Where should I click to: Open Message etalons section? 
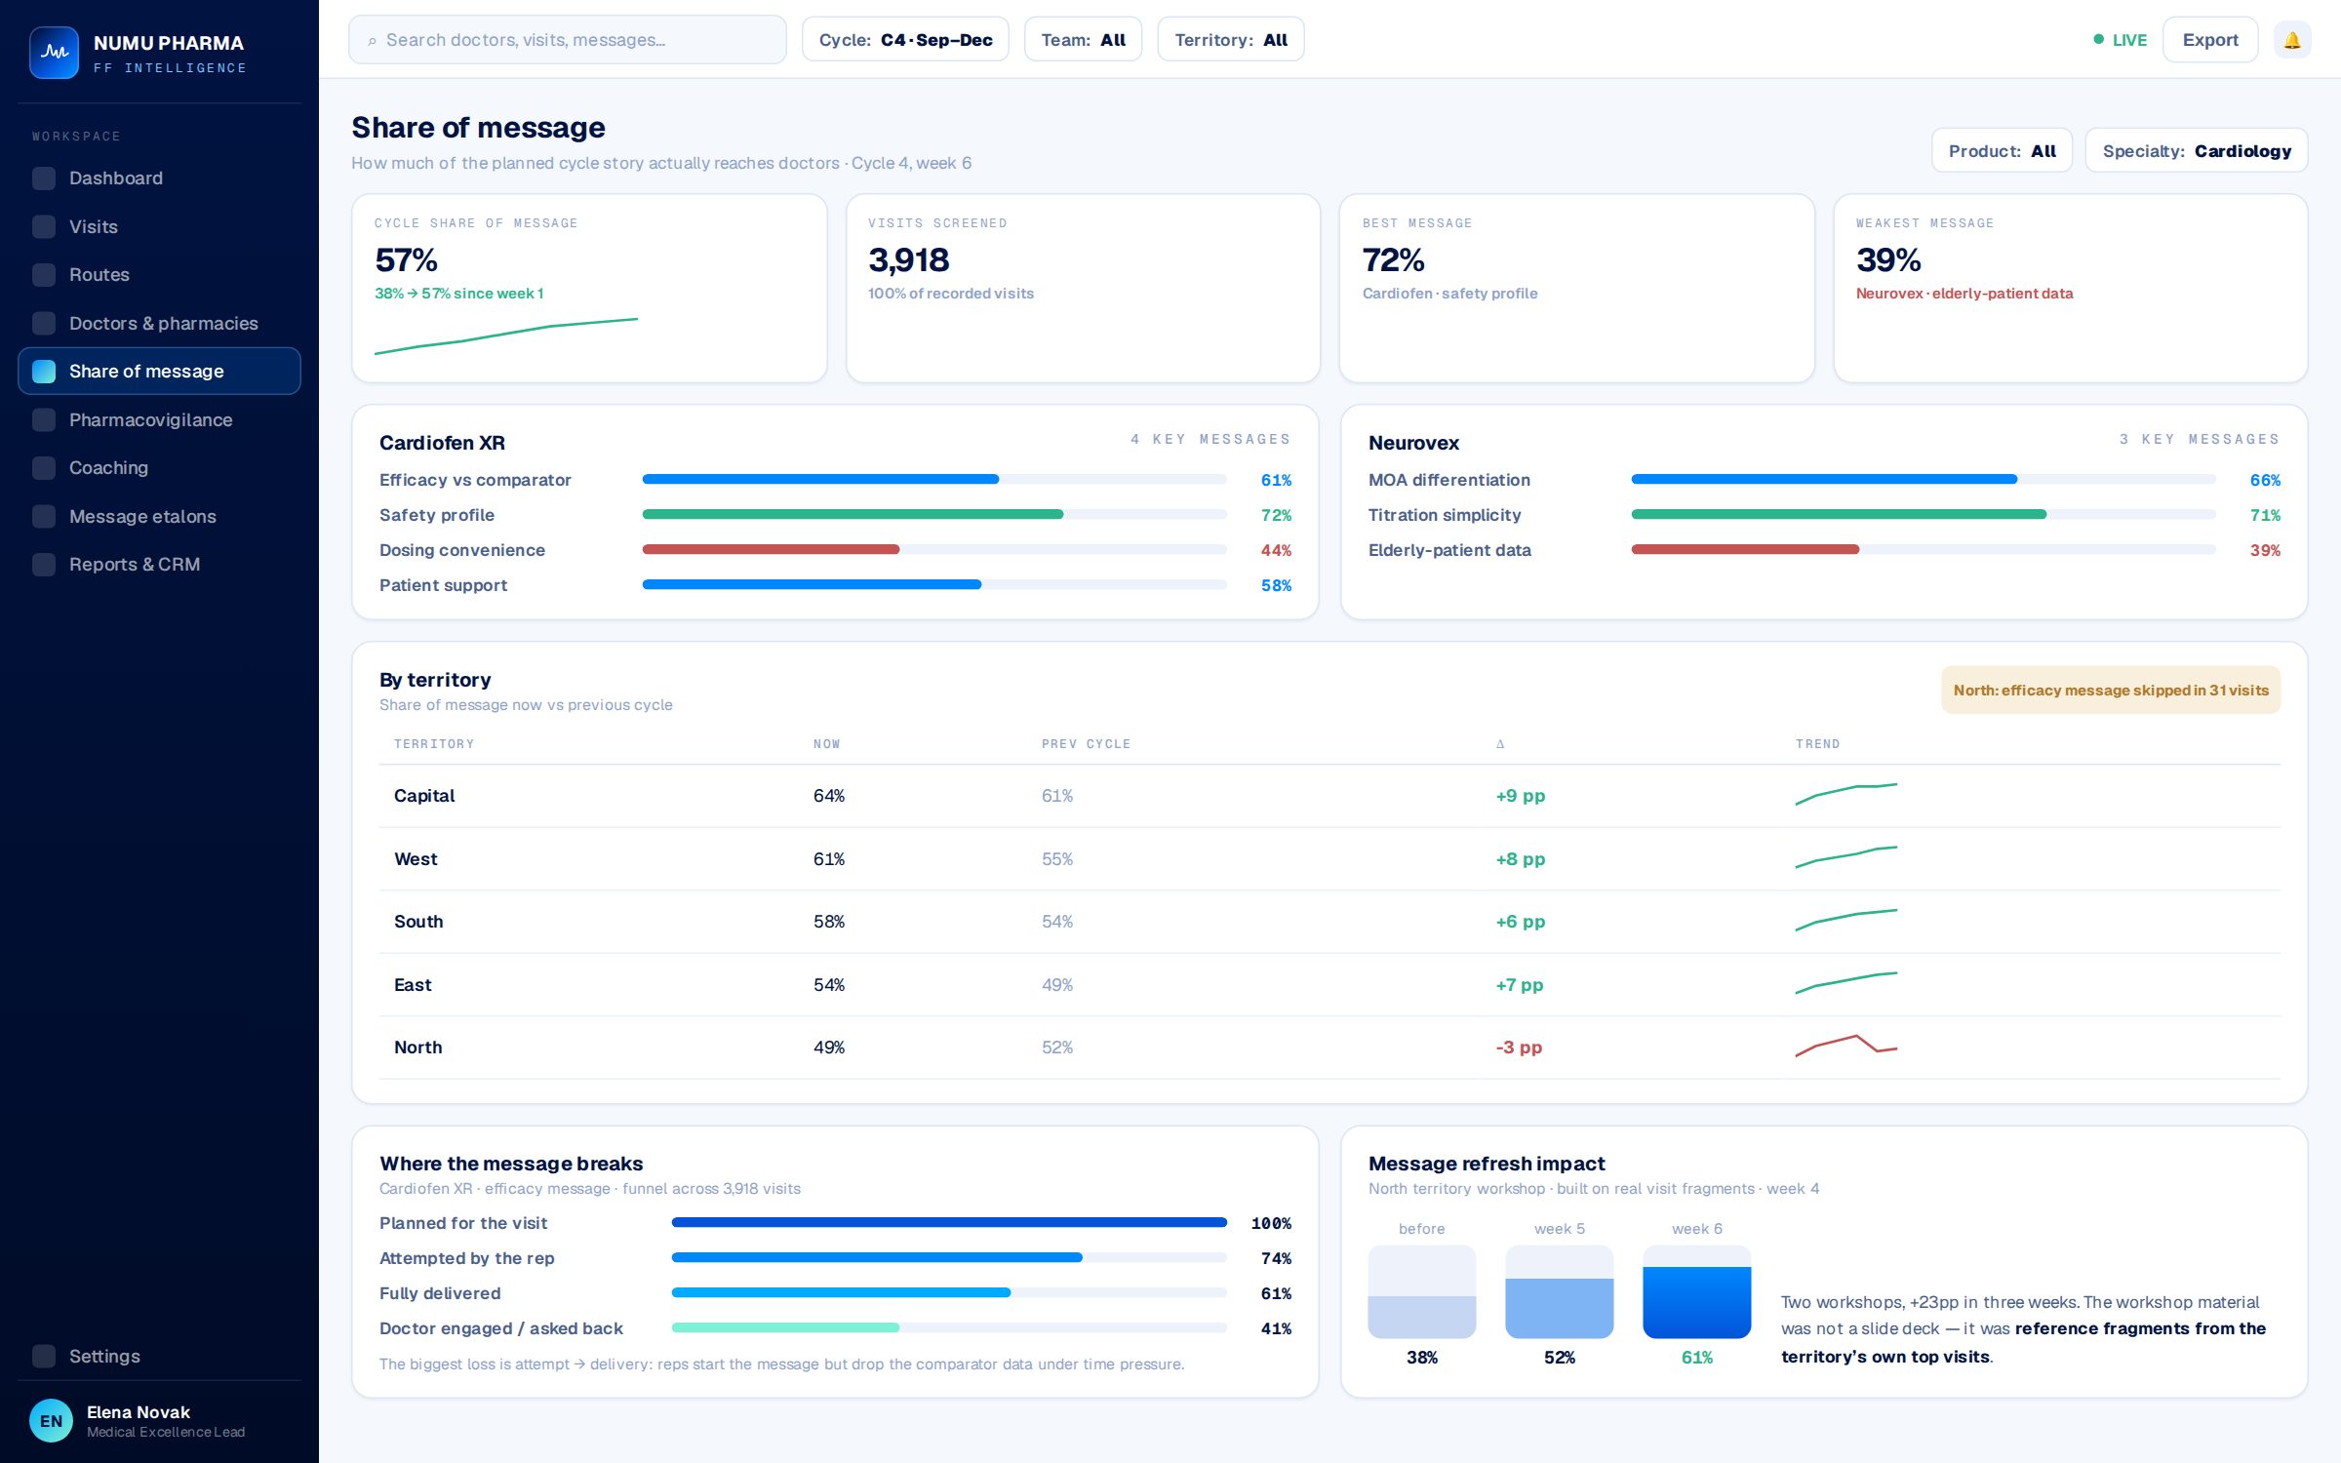[x=159, y=516]
